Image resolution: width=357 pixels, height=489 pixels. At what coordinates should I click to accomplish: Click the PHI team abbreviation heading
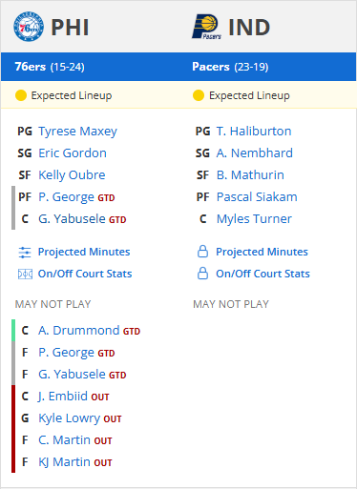70,28
